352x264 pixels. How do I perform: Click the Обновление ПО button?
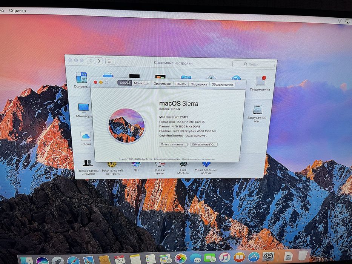click(x=204, y=144)
